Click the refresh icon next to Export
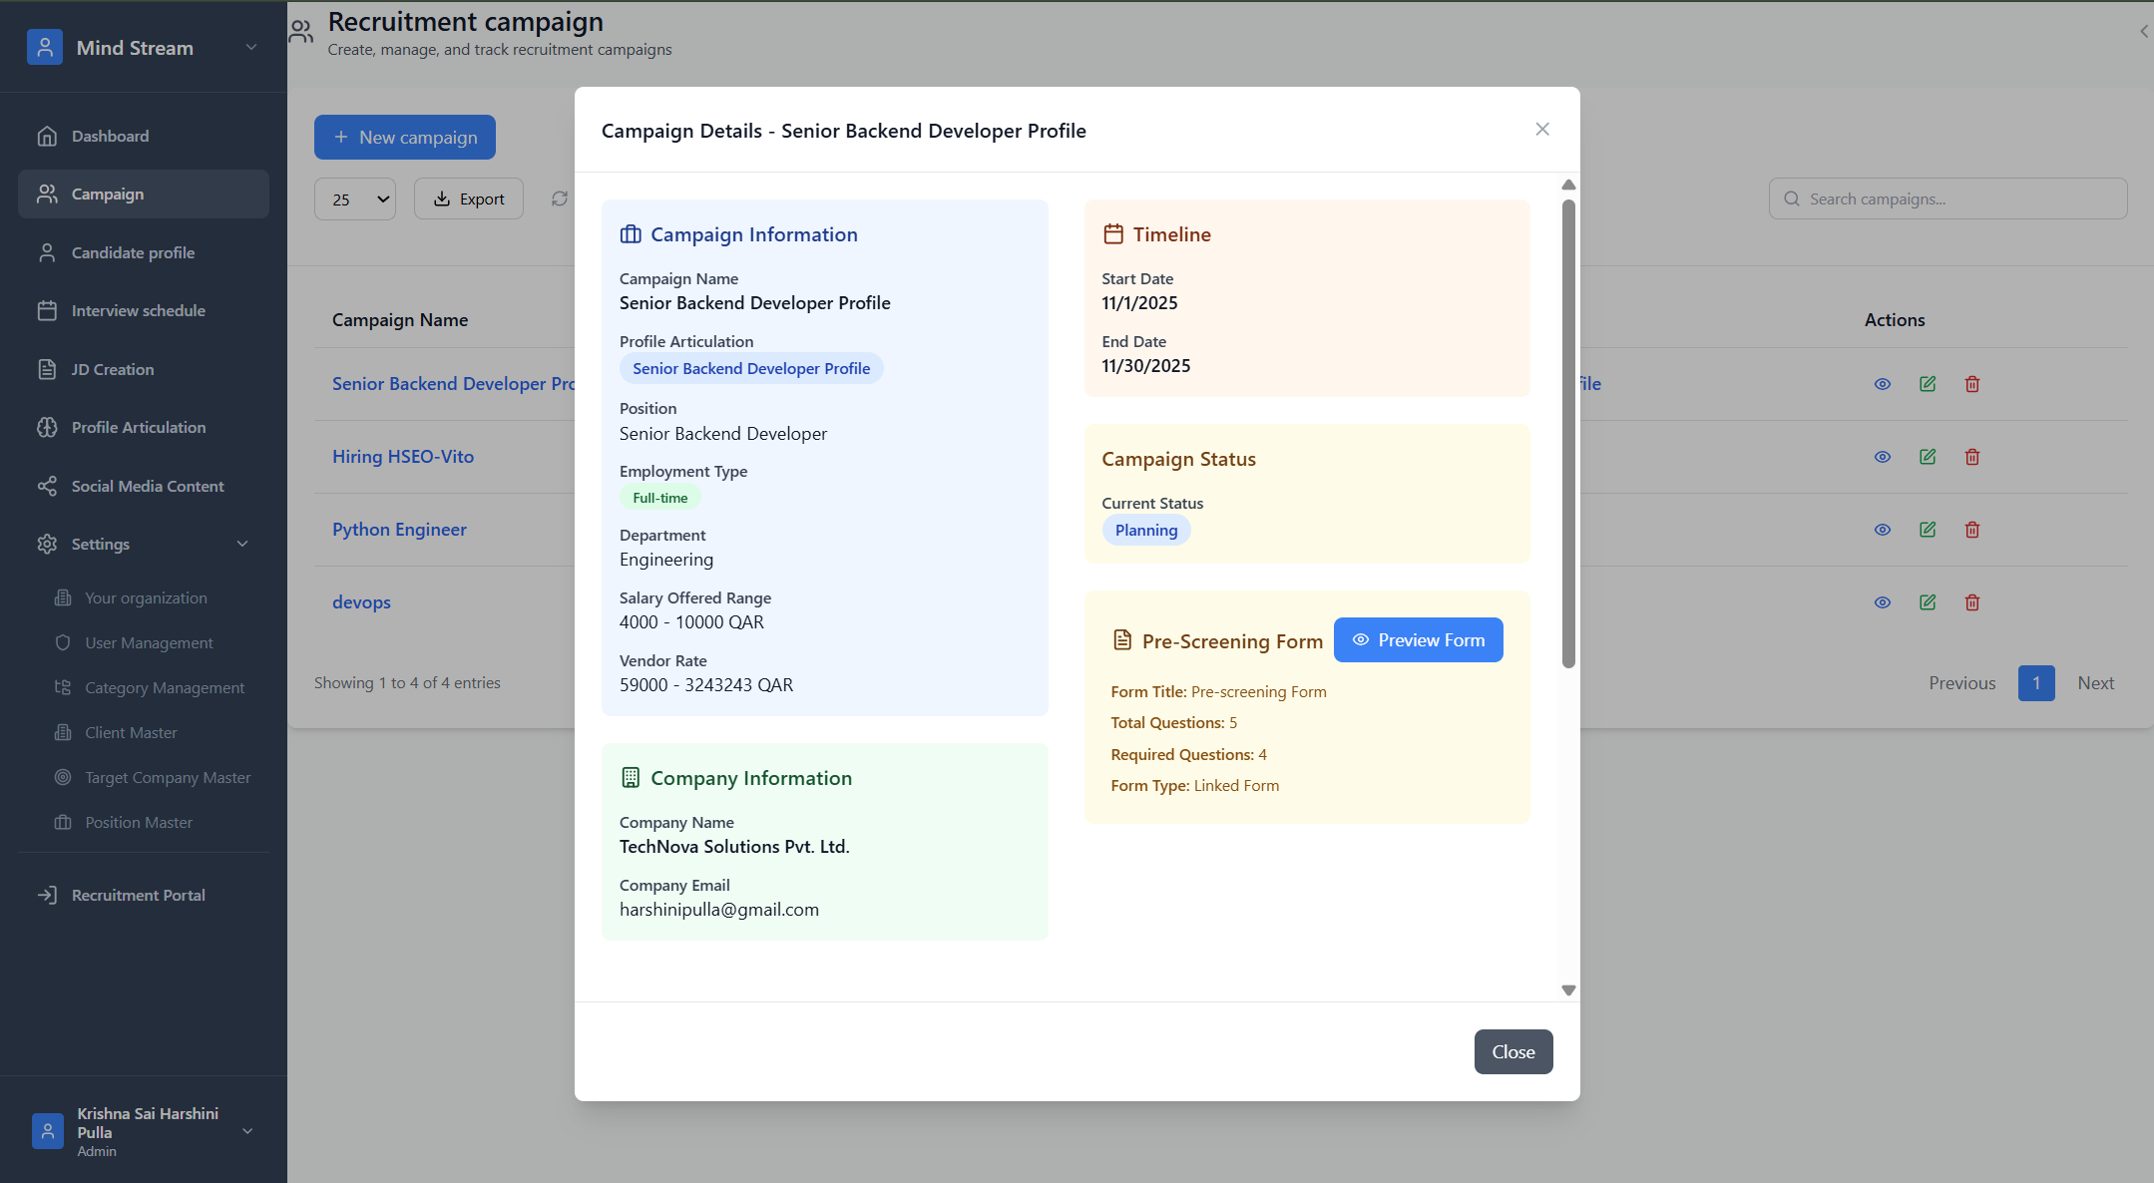The width and height of the screenshot is (2154, 1183). pyautogui.click(x=560, y=198)
